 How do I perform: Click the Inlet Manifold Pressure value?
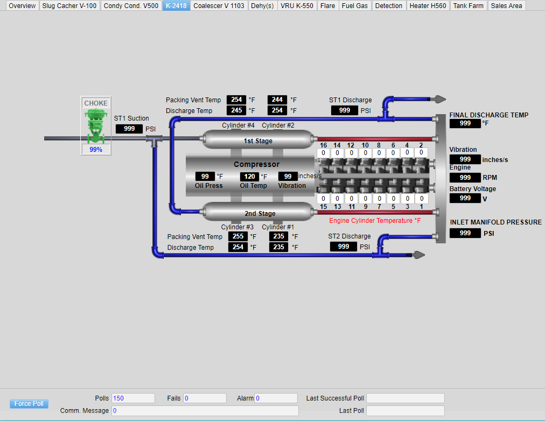[465, 233]
